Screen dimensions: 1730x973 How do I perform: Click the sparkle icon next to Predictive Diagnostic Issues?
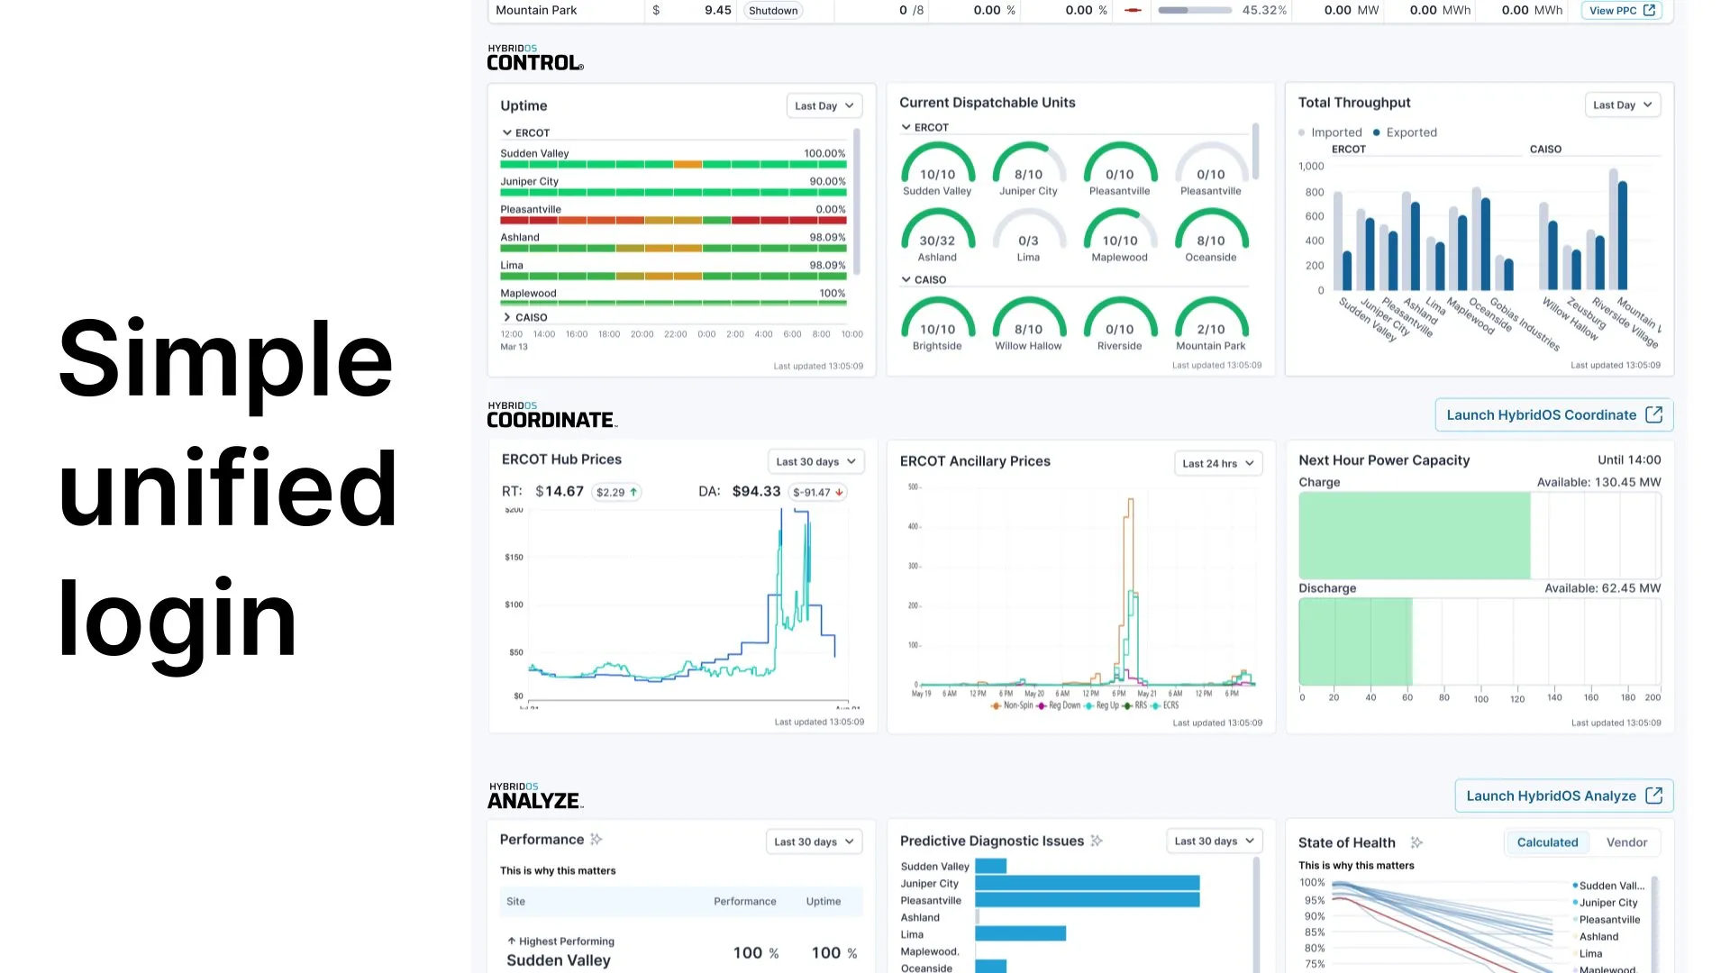point(1097,841)
